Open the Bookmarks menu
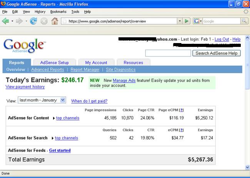The height and width of the screenshot is (178, 250). (58, 12)
